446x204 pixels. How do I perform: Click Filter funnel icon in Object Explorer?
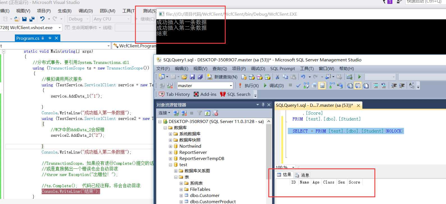tap(200, 113)
